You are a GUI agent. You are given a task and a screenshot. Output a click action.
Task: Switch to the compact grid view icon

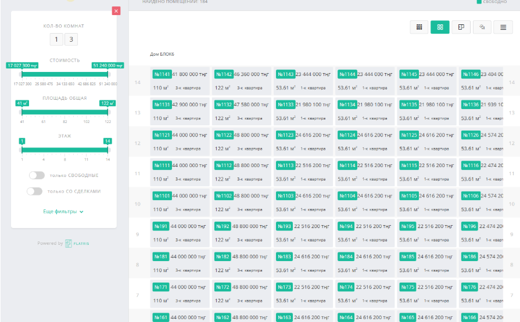point(419,27)
